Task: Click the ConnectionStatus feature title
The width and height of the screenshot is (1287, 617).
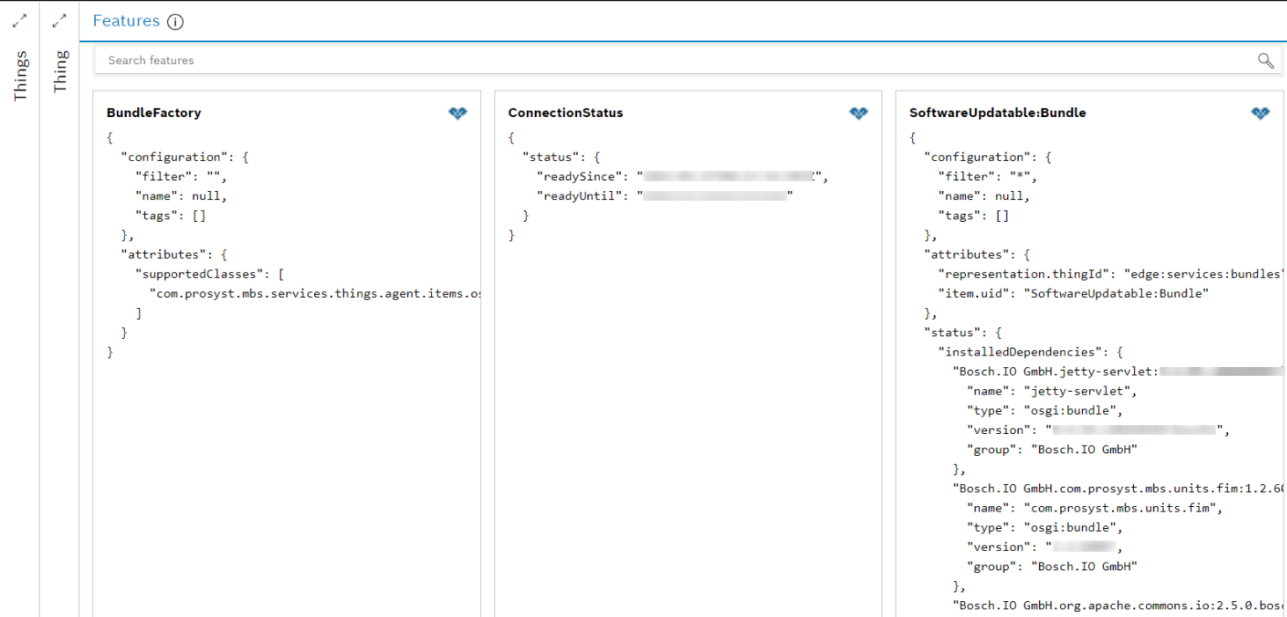Action: pos(565,113)
